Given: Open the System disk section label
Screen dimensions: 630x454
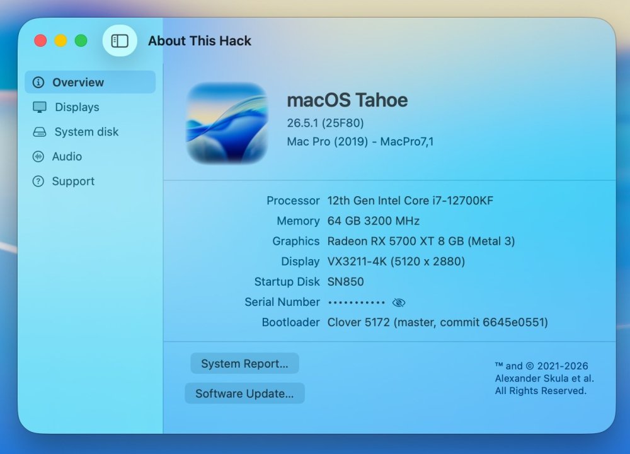Looking at the screenshot, I should pyautogui.click(x=86, y=132).
